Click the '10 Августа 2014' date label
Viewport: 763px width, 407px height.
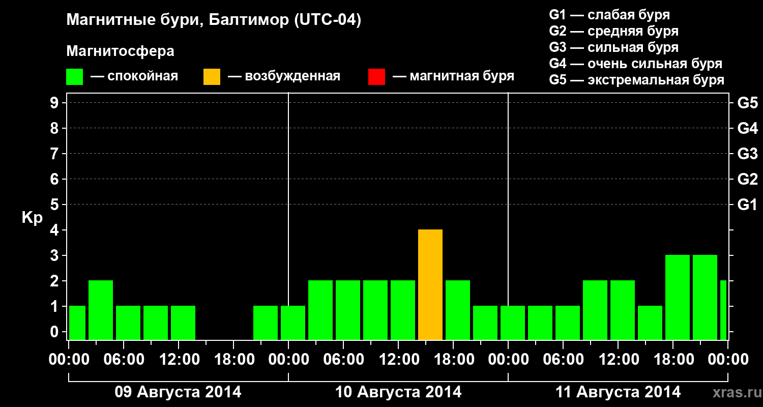click(x=398, y=392)
